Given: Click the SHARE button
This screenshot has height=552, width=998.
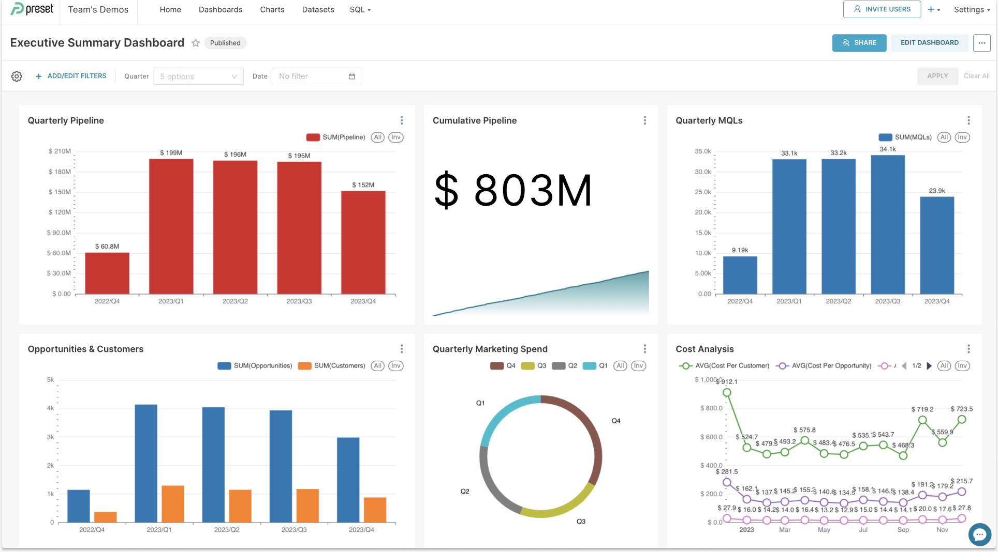Looking at the screenshot, I should [x=859, y=43].
